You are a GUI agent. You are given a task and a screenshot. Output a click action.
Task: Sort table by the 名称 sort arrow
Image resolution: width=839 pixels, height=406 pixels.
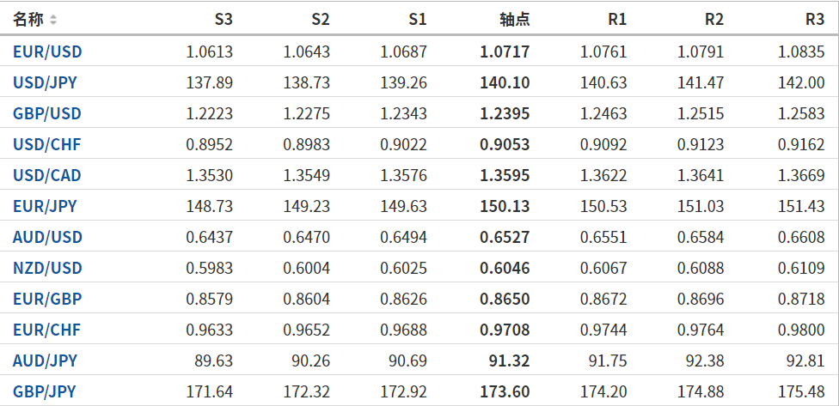[x=53, y=19]
